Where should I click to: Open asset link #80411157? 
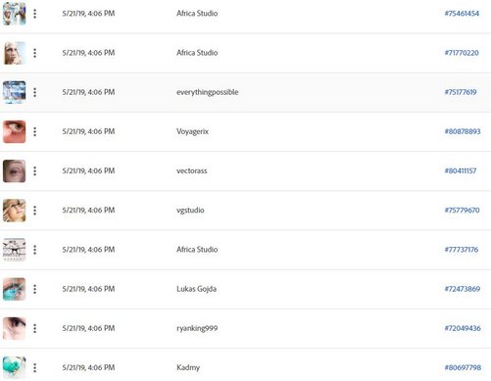point(461,170)
